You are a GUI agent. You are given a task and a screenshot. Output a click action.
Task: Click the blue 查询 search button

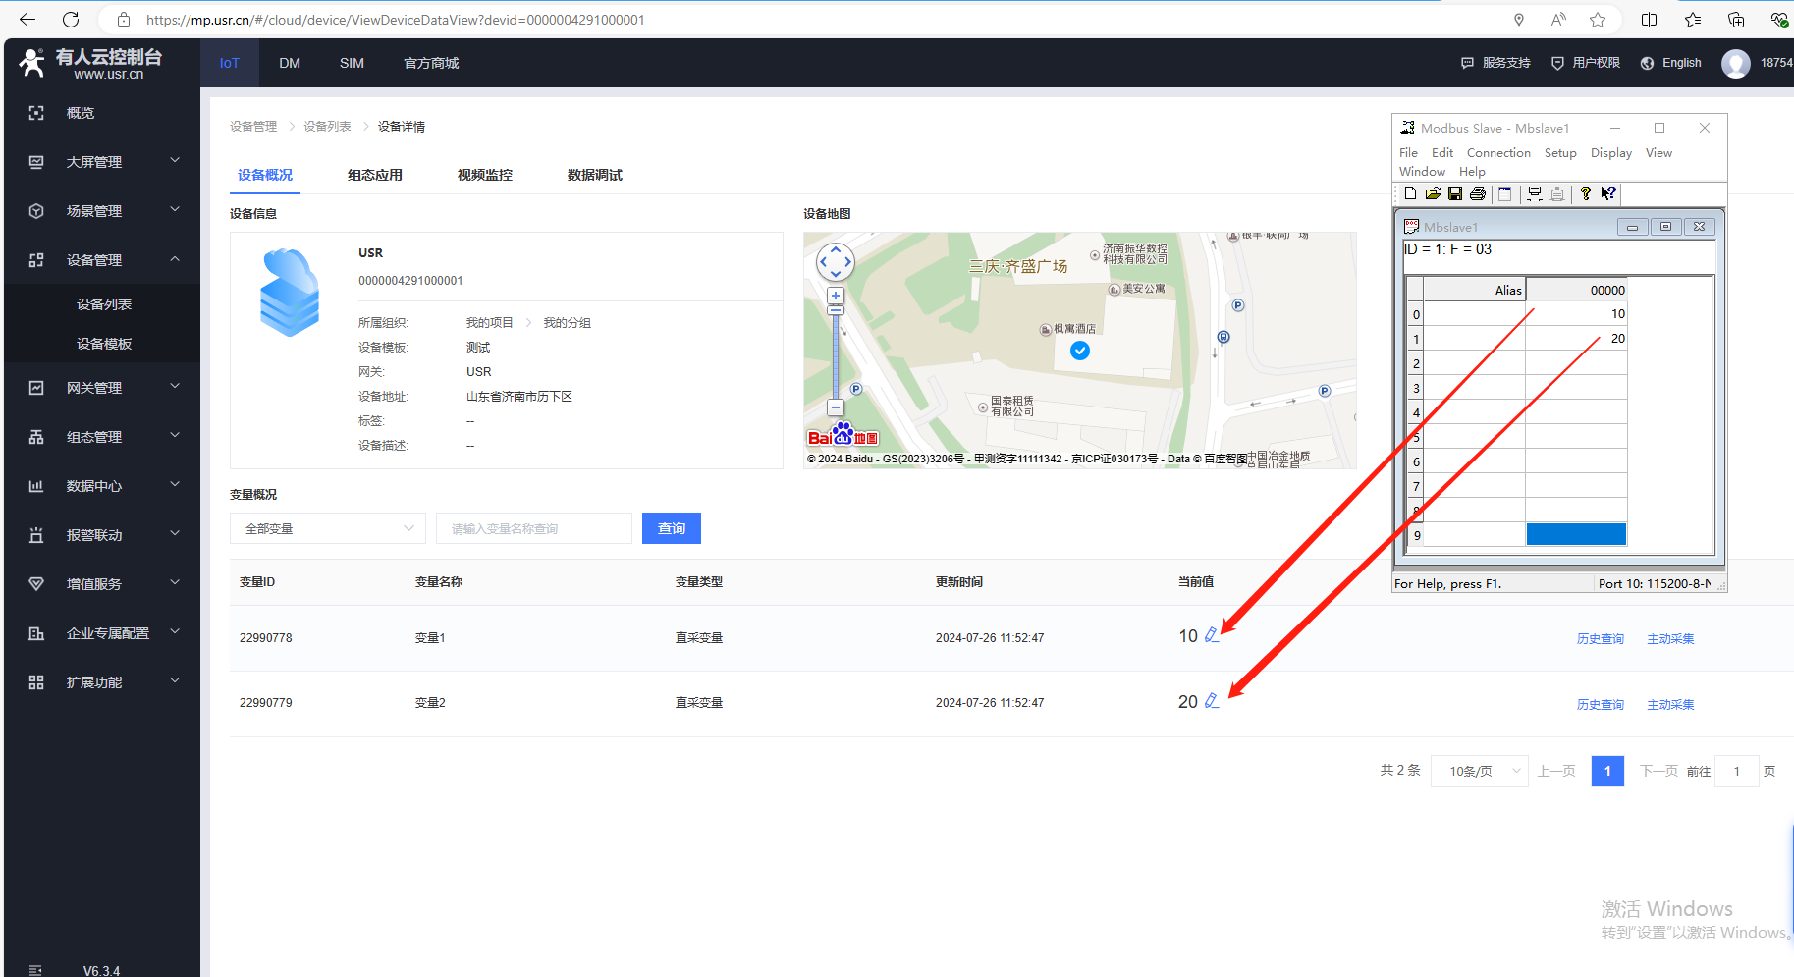(672, 528)
